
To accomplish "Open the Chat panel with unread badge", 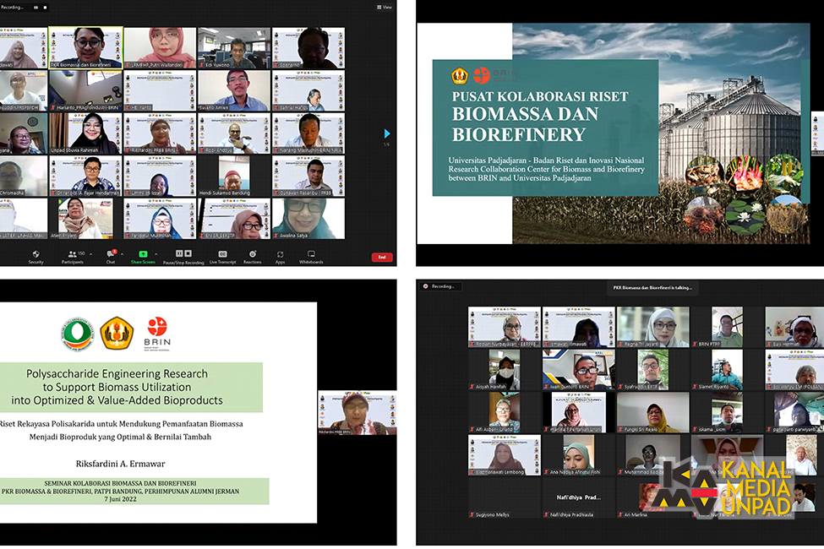I will pyautogui.click(x=110, y=256).
